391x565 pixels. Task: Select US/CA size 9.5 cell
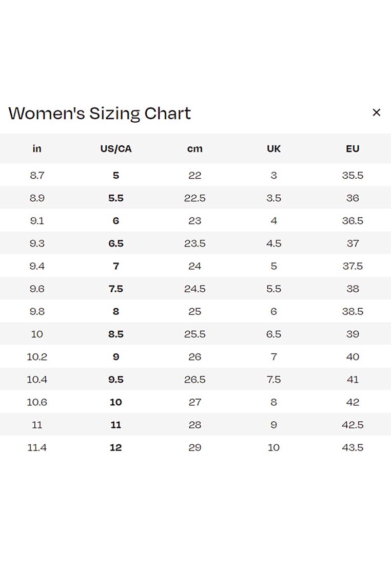(x=116, y=380)
